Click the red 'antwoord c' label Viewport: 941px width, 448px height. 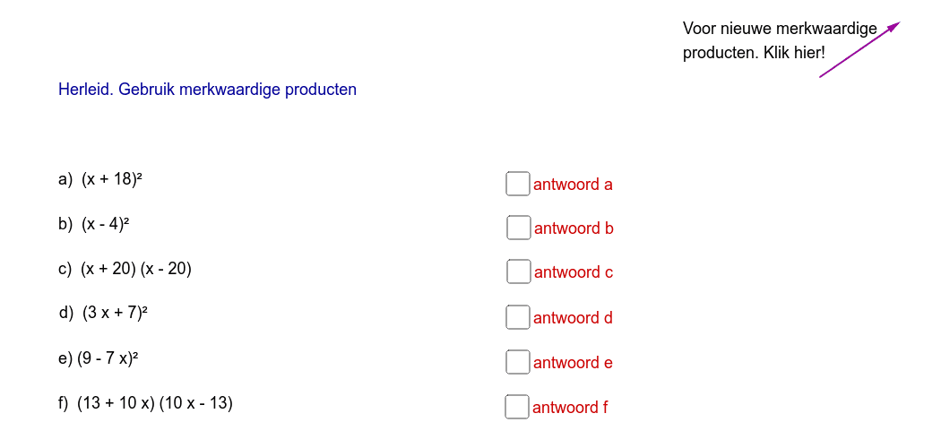tap(574, 272)
